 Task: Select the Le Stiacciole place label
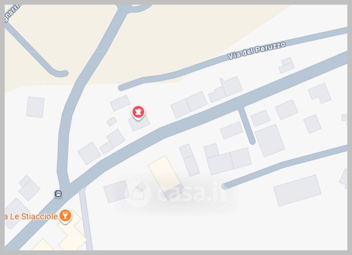tap(31, 217)
